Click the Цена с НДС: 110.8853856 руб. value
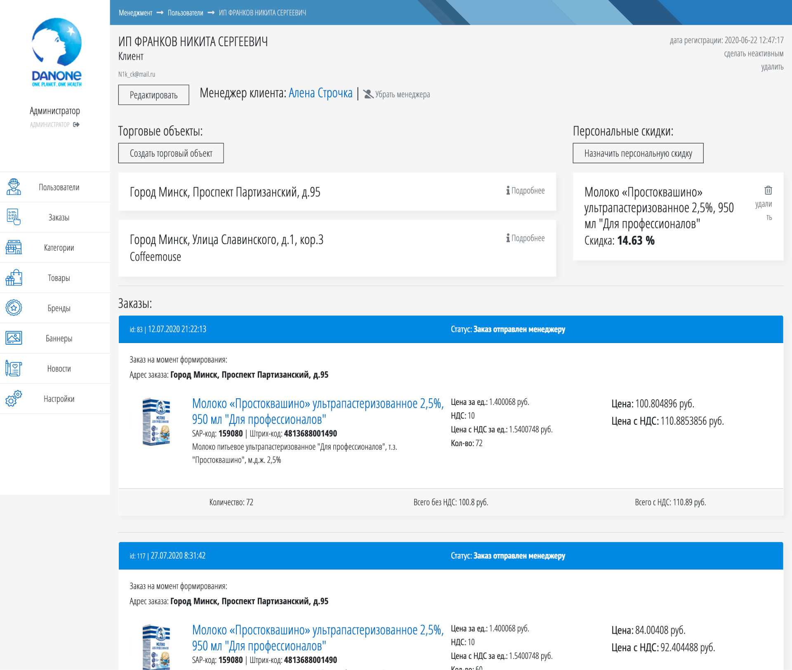Viewport: 792px width, 670px height. [667, 421]
